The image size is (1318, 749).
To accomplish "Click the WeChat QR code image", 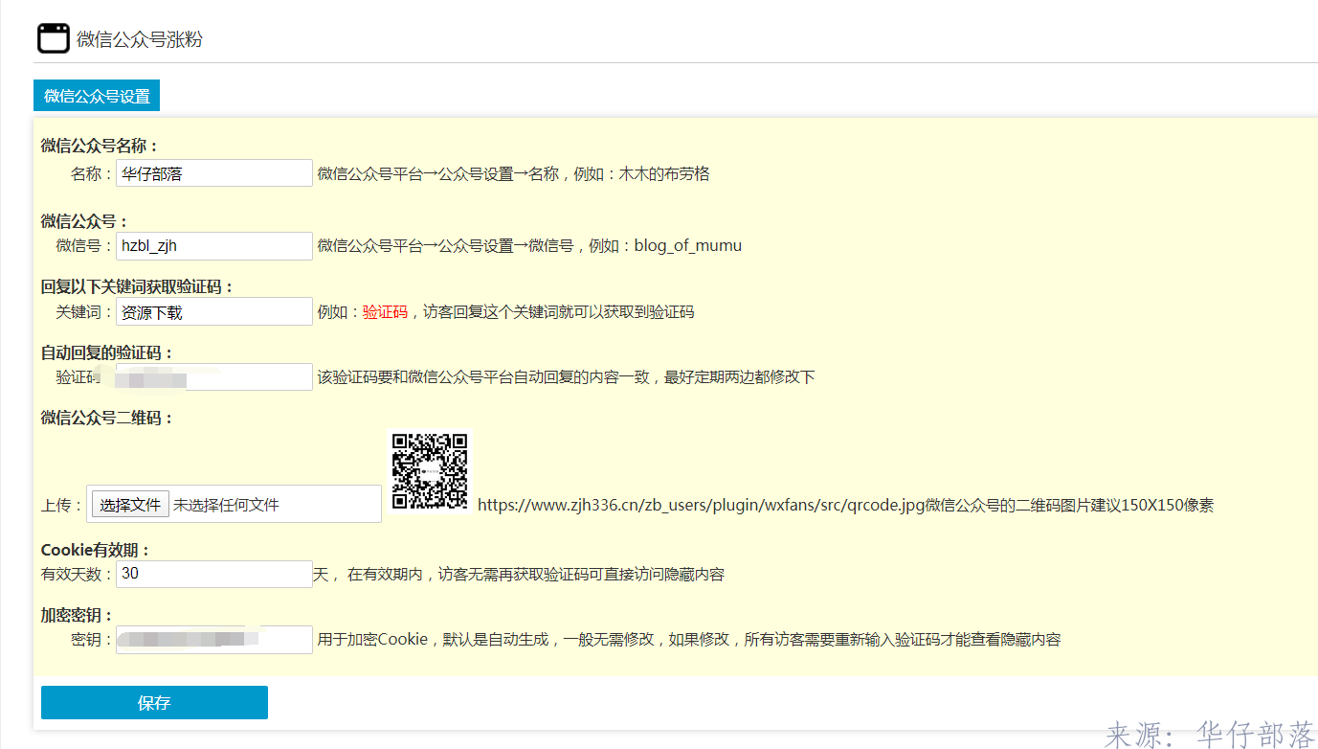I will (x=430, y=471).
